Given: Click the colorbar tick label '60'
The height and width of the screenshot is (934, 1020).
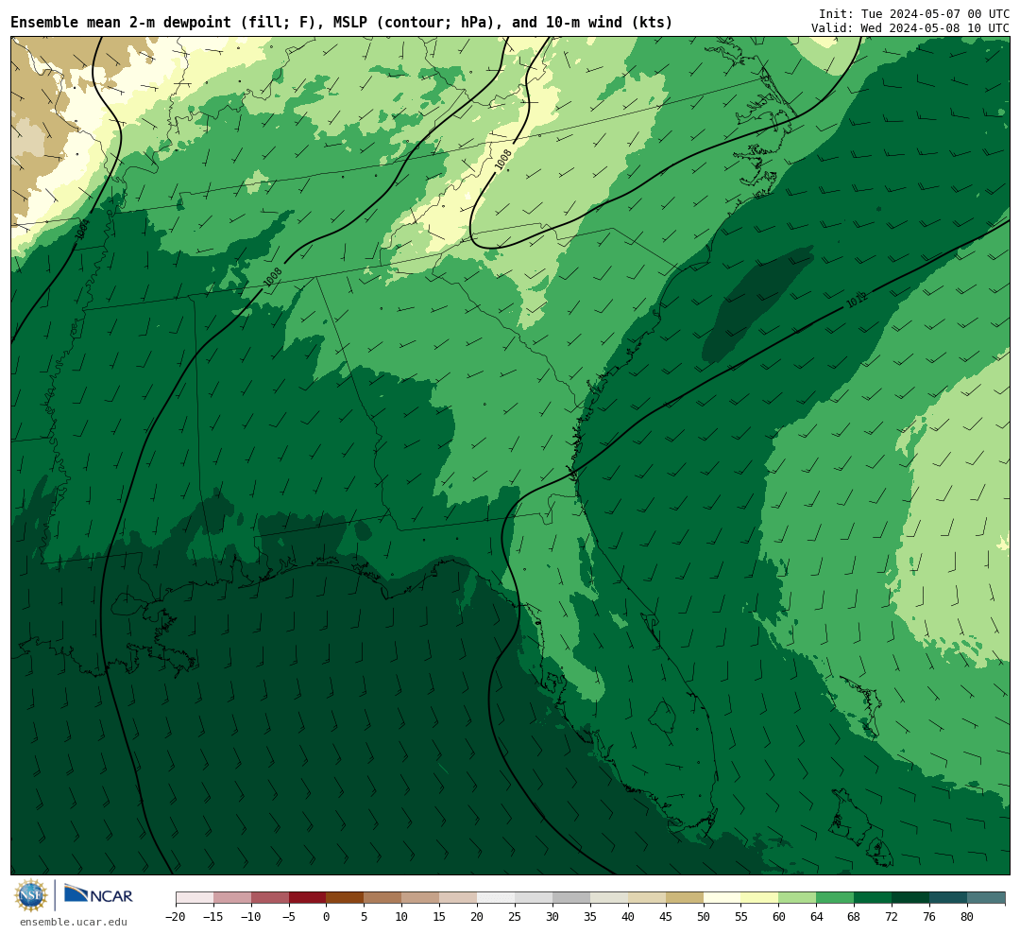Looking at the screenshot, I should [x=779, y=916].
